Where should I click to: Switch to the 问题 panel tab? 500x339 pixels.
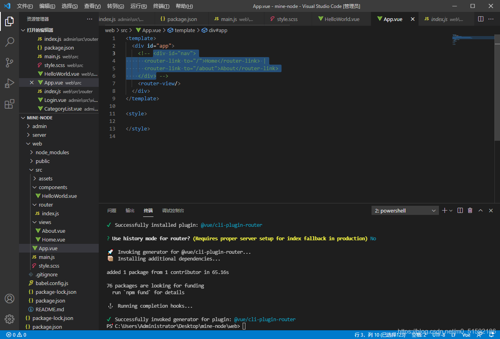112,211
